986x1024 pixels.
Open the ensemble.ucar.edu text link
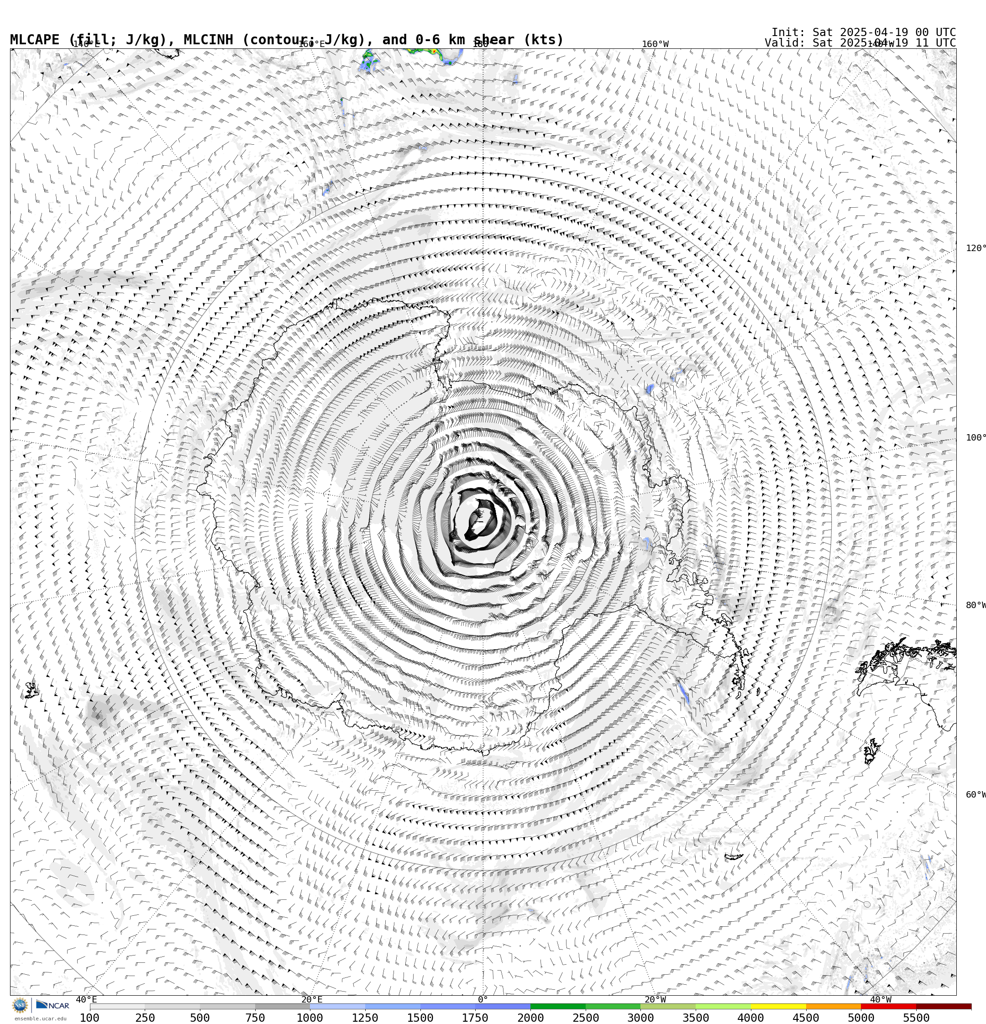(x=40, y=1019)
